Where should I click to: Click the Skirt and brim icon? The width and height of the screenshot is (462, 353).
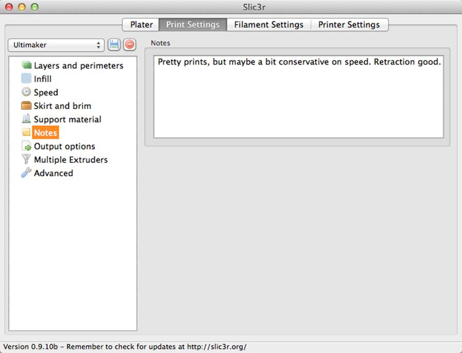tap(26, 106)
